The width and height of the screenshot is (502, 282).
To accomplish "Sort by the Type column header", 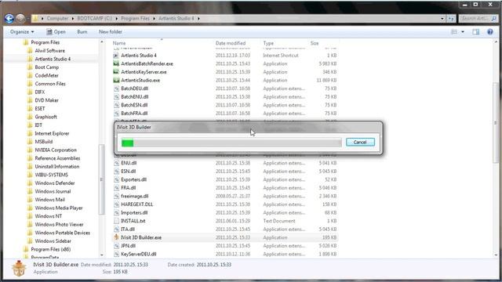I will click(268, 43).
